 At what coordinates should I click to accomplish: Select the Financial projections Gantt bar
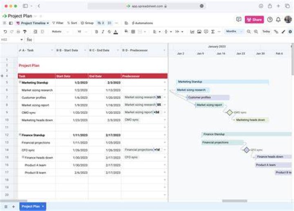click(223, 142)
